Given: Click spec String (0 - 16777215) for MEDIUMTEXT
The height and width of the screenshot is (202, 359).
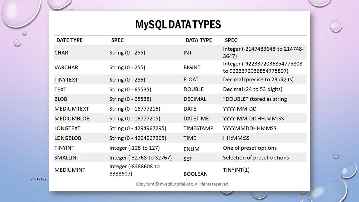Looking at the screenshot, I should coord(135,109).
